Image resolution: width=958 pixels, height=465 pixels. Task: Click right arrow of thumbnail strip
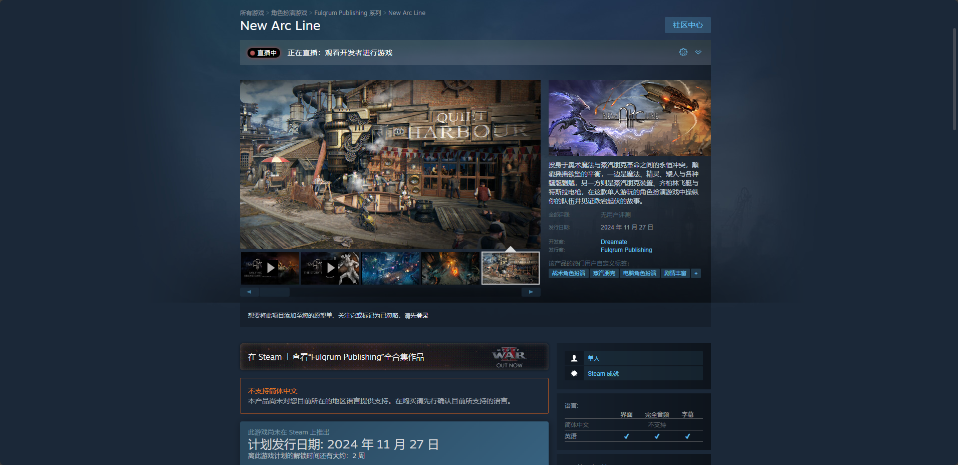pos(531,292)
